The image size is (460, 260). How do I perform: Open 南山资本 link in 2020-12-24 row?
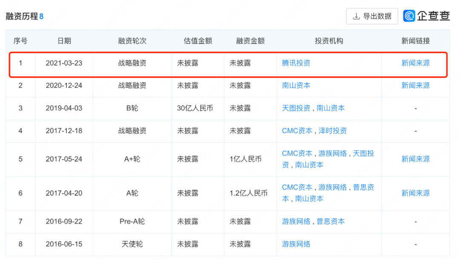(296, 85)
